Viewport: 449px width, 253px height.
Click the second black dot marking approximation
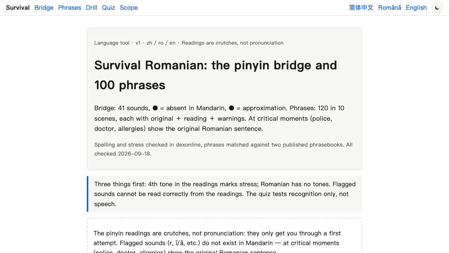pyautogui.click(x=231, y=108)
